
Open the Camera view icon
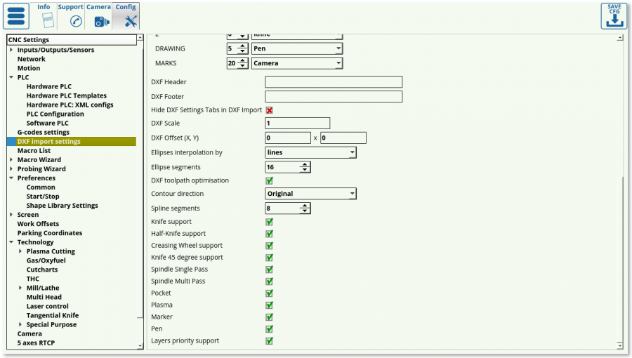point(102,21)
